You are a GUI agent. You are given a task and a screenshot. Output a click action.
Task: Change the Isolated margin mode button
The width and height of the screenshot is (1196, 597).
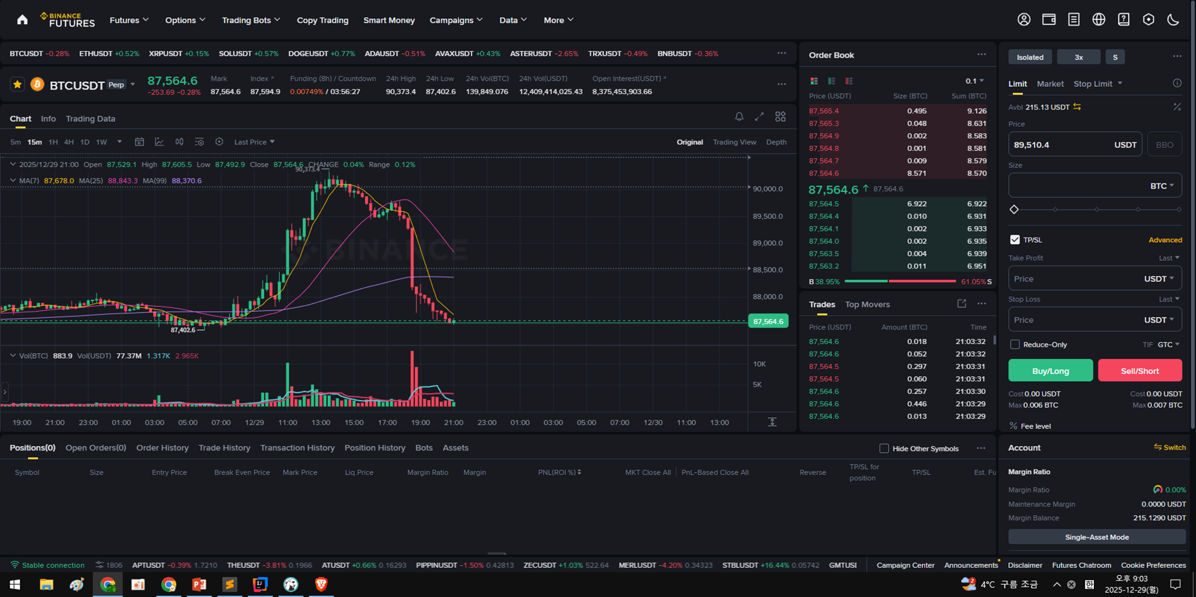[1030, 57]
